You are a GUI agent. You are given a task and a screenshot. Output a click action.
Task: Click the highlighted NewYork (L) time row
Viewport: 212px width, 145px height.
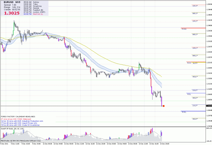click(x=33, y=14)
